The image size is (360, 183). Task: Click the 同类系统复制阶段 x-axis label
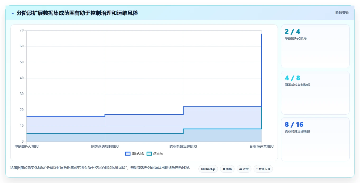click(105, 146)
